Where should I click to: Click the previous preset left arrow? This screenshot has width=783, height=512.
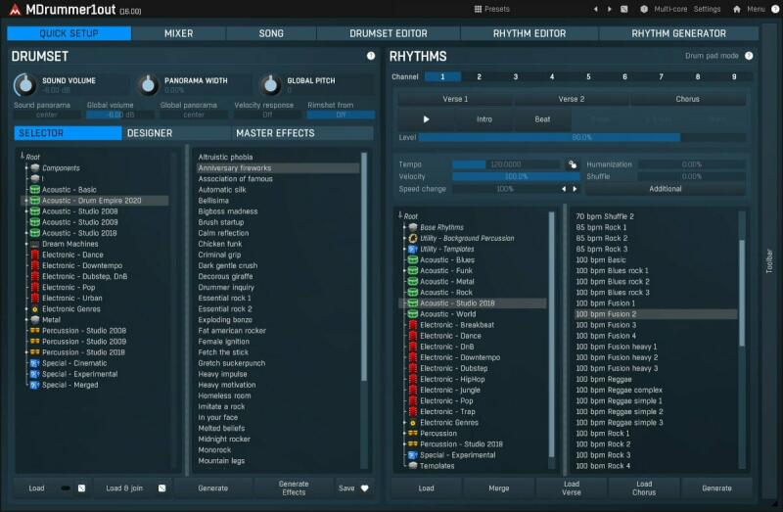tap(595, 9)
